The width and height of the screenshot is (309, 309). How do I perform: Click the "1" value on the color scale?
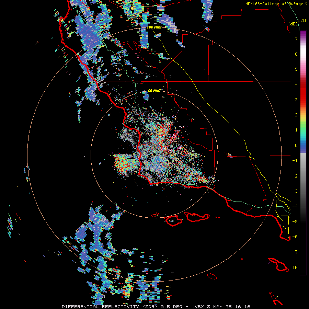[x=296, y=130]
